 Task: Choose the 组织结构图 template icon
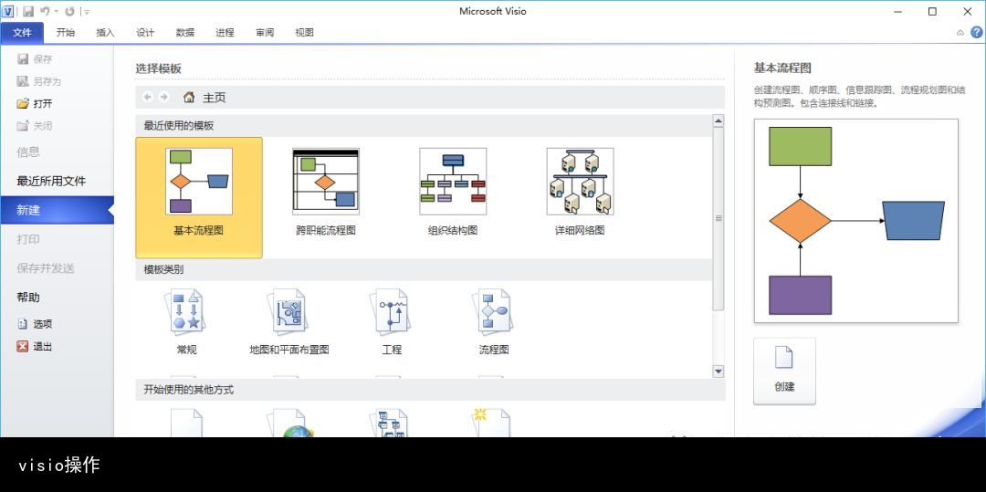[453, 182]
